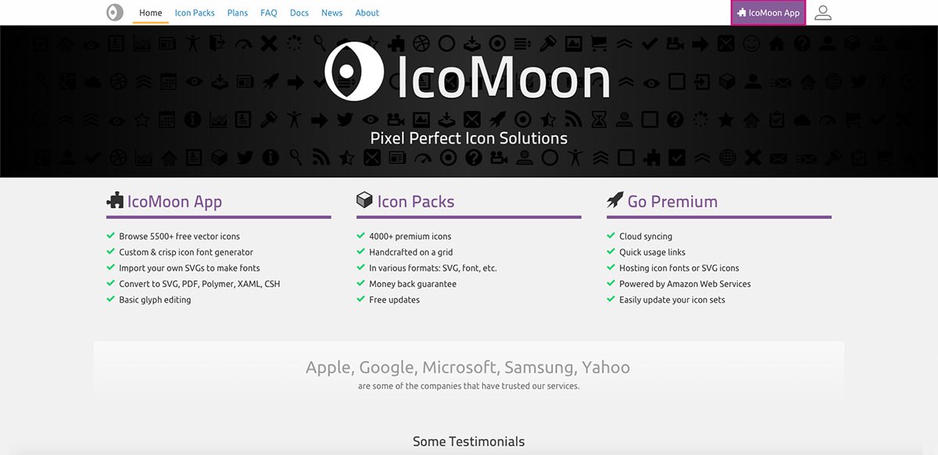Click the puzzle piece icon beside IcoMoon App heading
Viewport: 938px width, 455px height.
pos(115,201)
